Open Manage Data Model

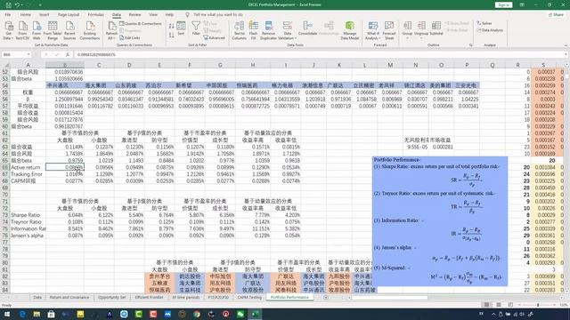click(x=350, y=30)
